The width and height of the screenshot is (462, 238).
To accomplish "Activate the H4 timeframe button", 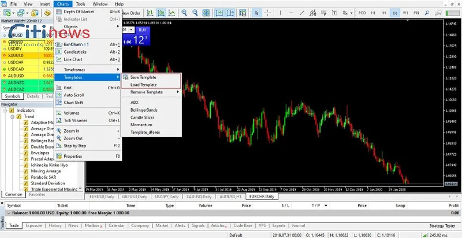I will coord(383,13).
